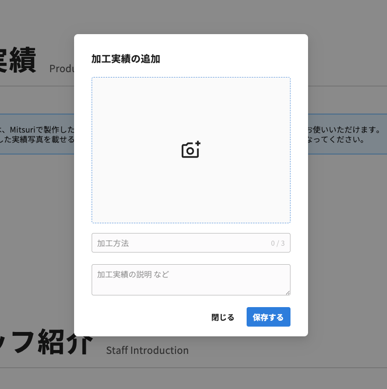Click the 閉じる button
Viewport: 387px width, 389px height.
pos(223,317)
